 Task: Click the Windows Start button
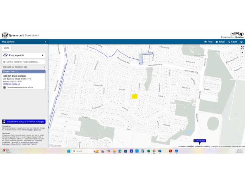(69, 151)
